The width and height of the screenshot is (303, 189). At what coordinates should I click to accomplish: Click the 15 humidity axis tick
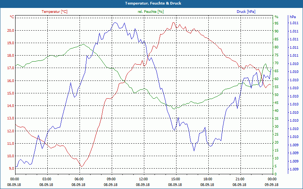click(x=276, y=150)
